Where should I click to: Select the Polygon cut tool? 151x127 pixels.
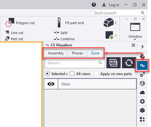pos(20,23)
